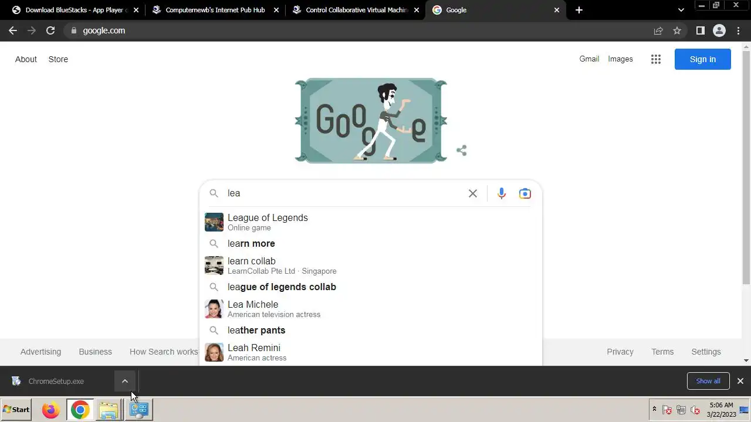This screenshot has height=422, width=751.
Task: Open the Advertising footer link
Action: [40, 352]
